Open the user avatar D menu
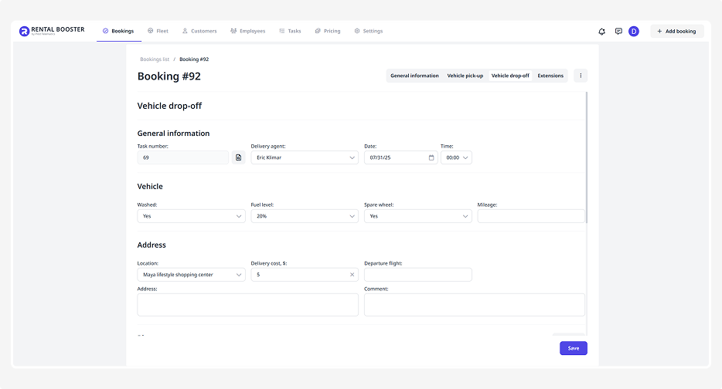The height and width of the screenshot is (389, 722). [634, 32]
